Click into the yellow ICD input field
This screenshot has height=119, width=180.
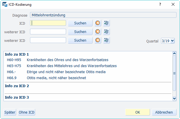click(48, 23)
